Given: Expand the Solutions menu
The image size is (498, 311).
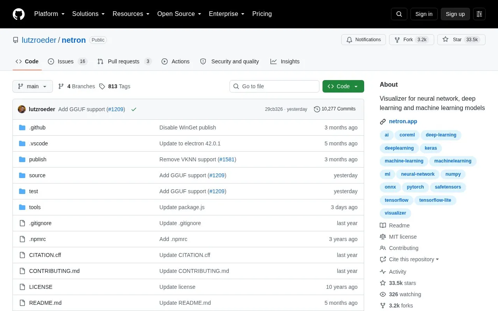Looking at the screenshot, I should coord(88,14).
